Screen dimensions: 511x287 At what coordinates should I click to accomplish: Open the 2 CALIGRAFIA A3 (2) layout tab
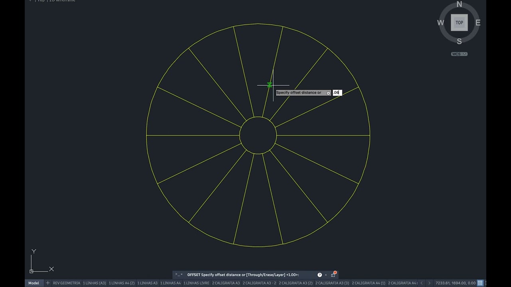tap(296, 283)
